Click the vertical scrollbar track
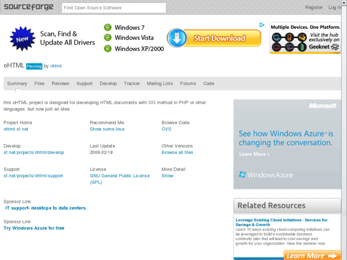This screenshot has height=260, width=347. pyautogui.click(x=344, y=133)
